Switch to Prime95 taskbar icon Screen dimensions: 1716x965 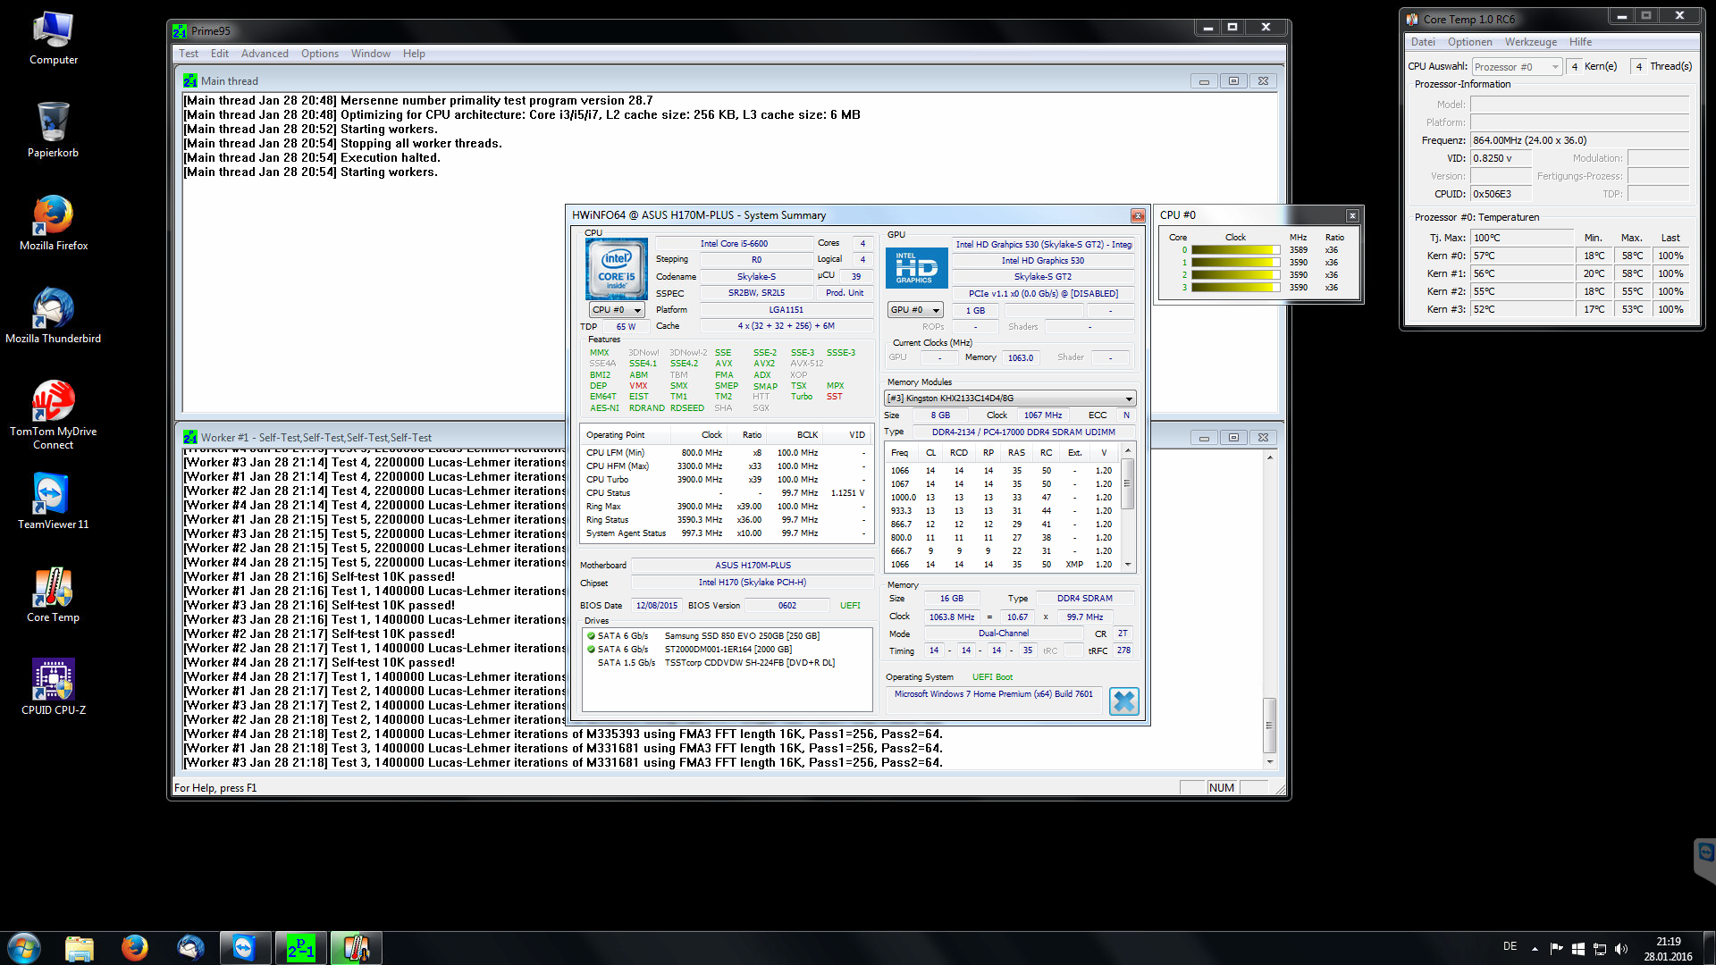[x=300, y=948]
